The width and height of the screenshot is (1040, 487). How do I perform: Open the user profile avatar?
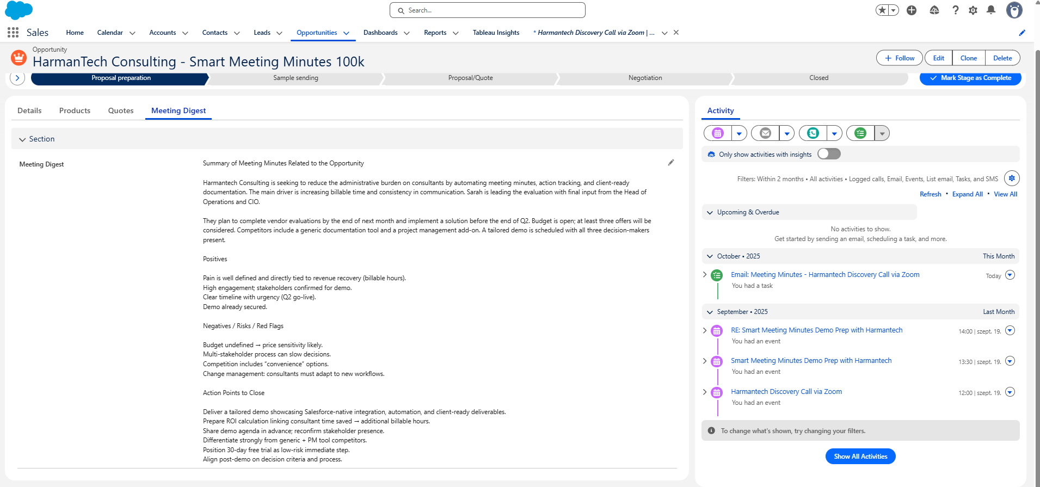tap(1014, 10)
